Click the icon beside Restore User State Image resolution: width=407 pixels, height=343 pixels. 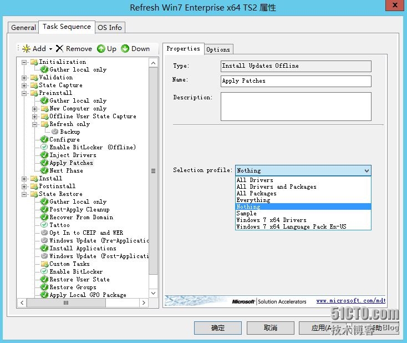(45, 279)
